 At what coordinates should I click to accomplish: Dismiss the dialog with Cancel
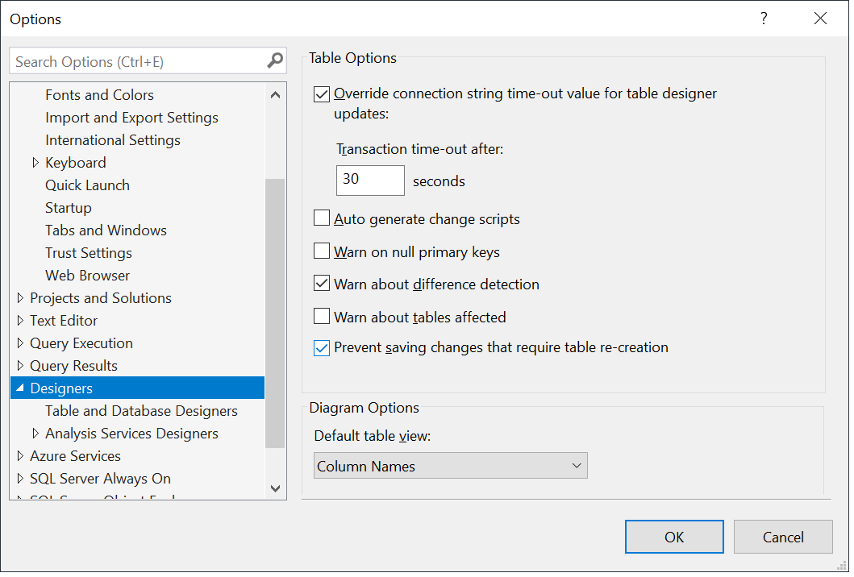click(x=783, y=537)
